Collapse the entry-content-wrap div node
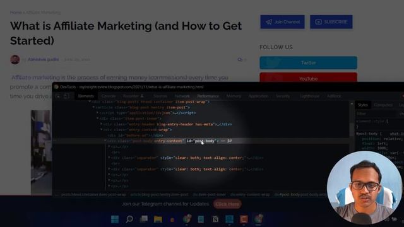Image resolution: width=404 pixels, height=227 pixels. [x=101, y=130]
